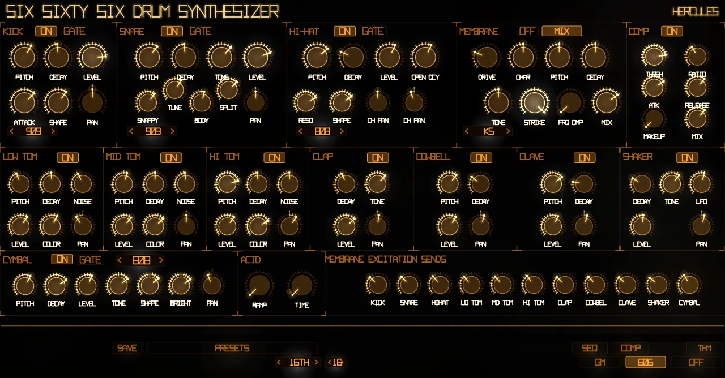Click the ACID RAMP knob
This screenshot has height=378, width=725.
pos(259,285)
